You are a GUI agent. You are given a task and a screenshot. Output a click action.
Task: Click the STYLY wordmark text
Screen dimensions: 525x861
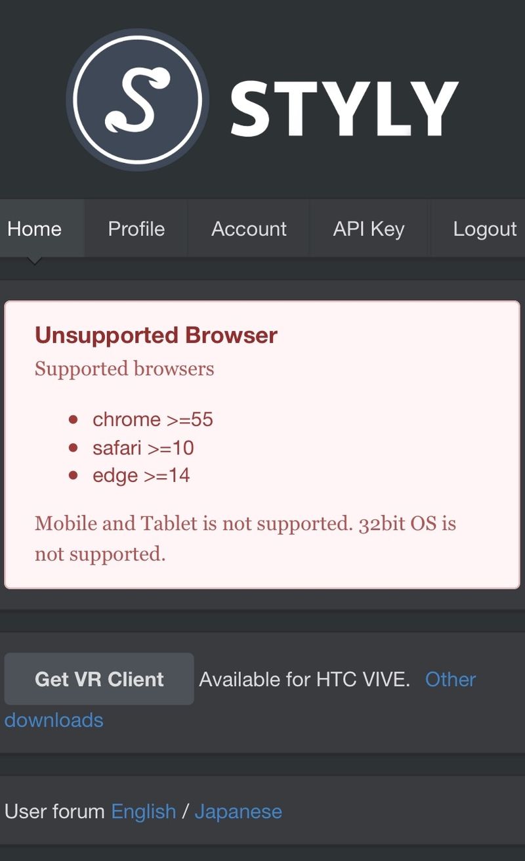pos(344,108)
